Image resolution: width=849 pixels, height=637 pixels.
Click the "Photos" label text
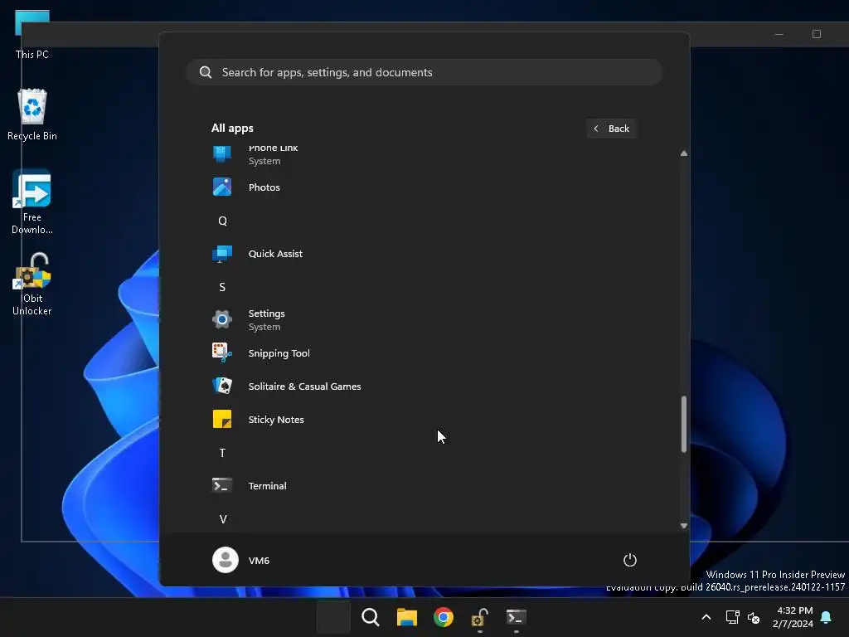coord(264,187)
